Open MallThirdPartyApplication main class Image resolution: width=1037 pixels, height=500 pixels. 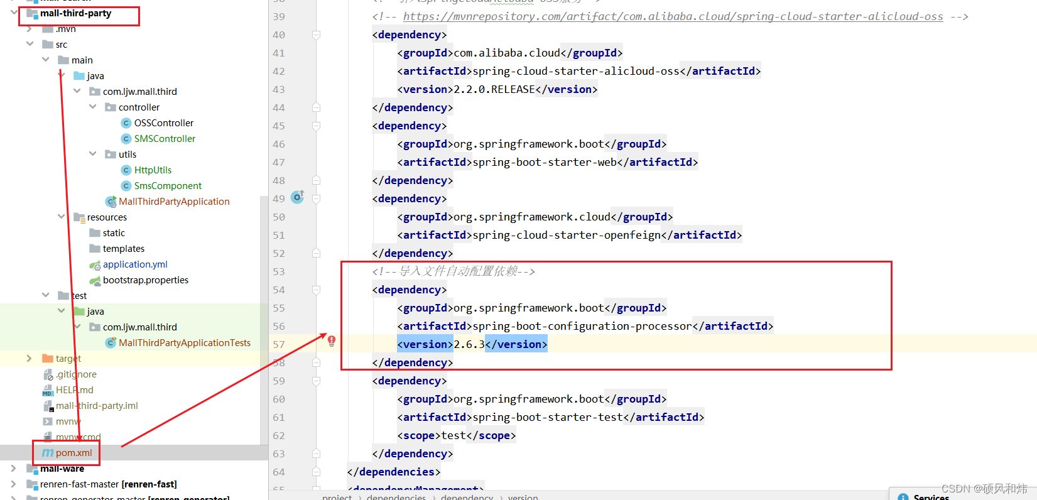point(174,202)
